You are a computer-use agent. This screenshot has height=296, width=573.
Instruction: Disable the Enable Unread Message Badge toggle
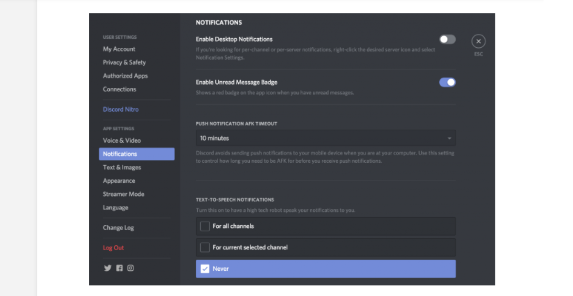(x=447, y=82)
